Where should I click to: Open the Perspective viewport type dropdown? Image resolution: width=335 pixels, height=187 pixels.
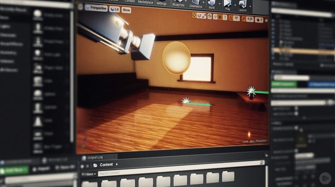(x=96, y=8)
